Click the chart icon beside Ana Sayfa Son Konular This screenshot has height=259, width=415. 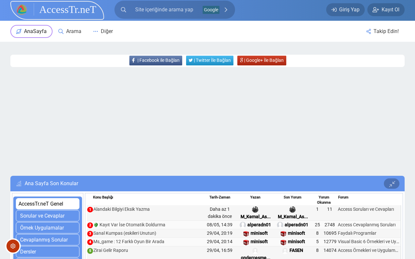pos(19,184)
